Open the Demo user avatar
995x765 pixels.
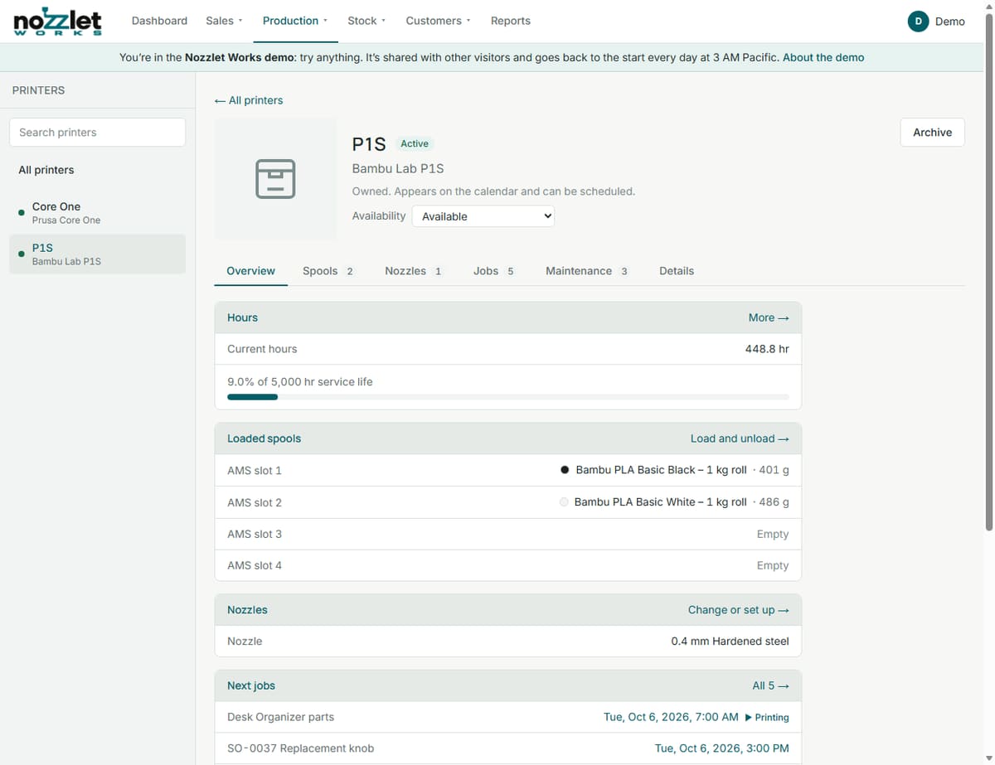coord(918,22)
